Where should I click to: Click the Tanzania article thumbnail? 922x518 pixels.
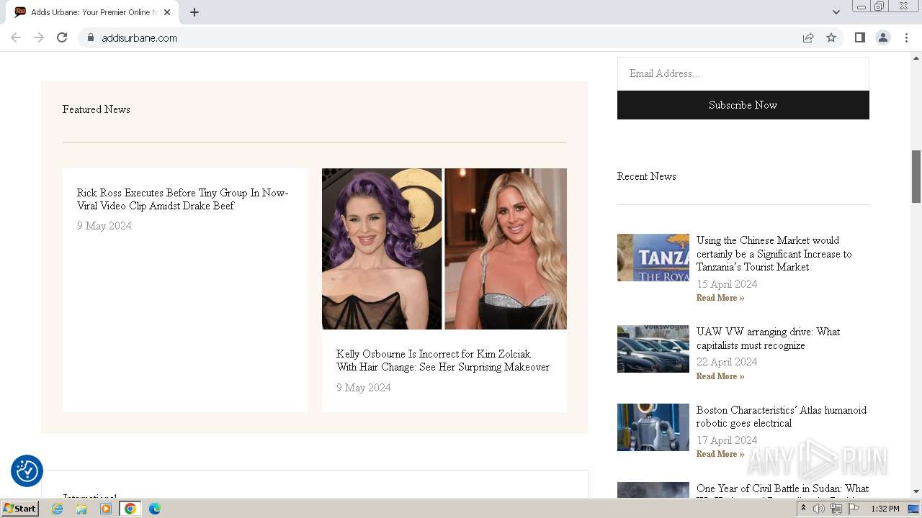pyautogui.click(x=653, y=258)
